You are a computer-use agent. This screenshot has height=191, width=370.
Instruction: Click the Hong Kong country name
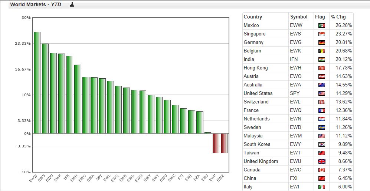pos(256,68)
